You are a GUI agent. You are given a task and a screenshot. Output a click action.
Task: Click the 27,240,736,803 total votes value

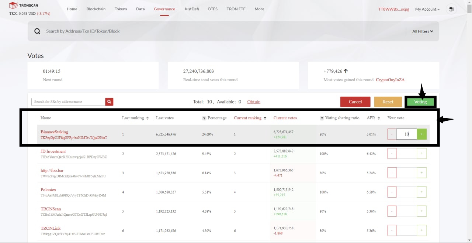pos(198,71)
